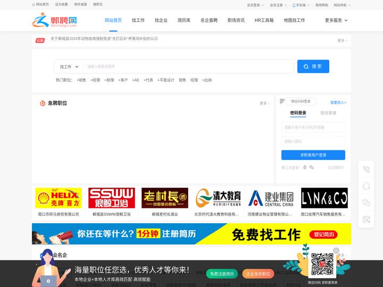
Task: Open the LYNK&CO company card
Action: pos(324,202)
